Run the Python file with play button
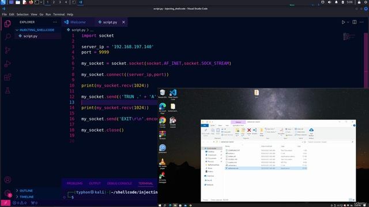 [x=343, y=22]
